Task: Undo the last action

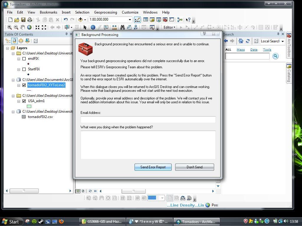Action: [66, 20]
